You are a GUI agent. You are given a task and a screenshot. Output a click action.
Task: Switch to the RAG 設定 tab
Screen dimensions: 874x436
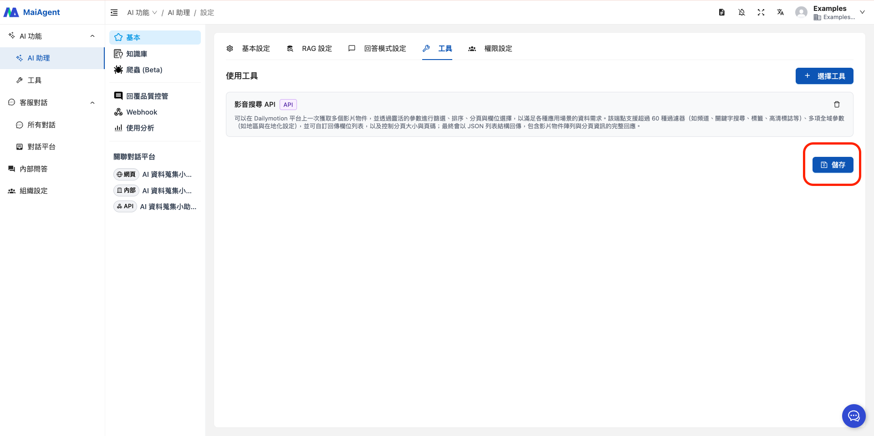tap(317, 49)
